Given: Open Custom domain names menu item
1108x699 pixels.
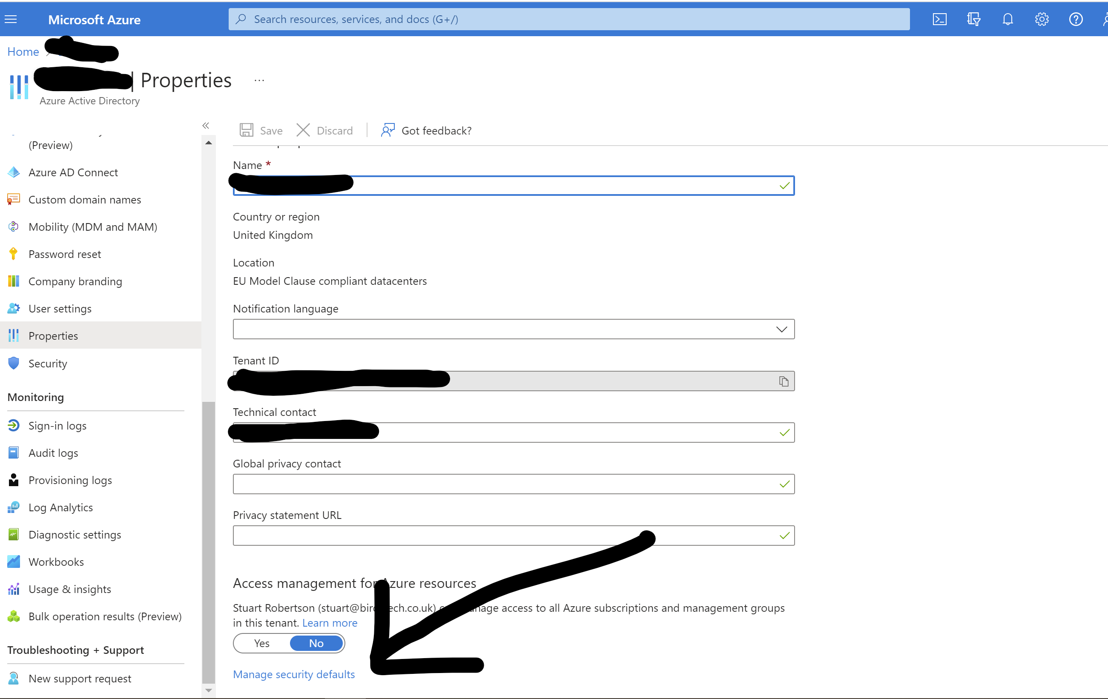Looking at the screenshot, I should pos(85,200).
